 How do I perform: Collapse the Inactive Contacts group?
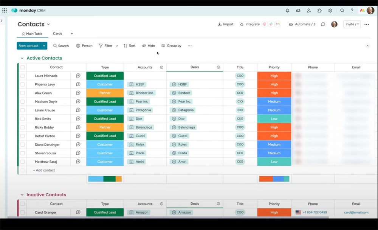click(22, 195)
